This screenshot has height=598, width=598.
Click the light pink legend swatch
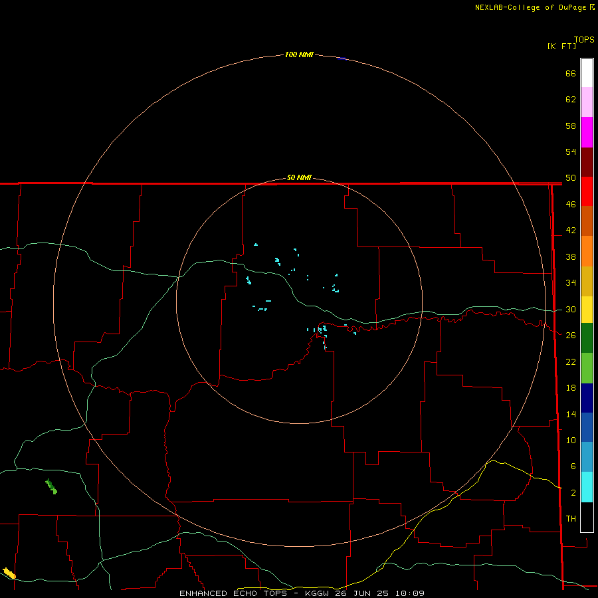click(587, 102)
